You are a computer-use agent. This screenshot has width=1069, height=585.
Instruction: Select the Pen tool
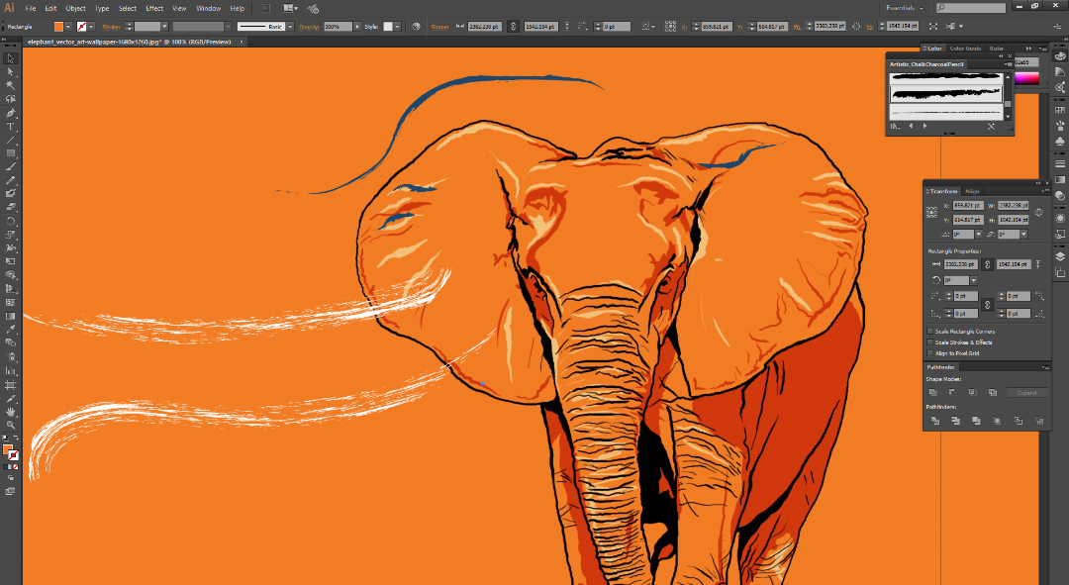[11, 113]
